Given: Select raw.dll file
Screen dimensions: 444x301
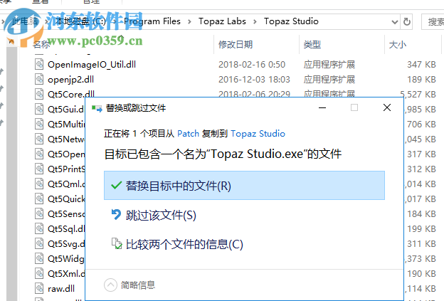Looking at the screenshot, I should [61, 288].
